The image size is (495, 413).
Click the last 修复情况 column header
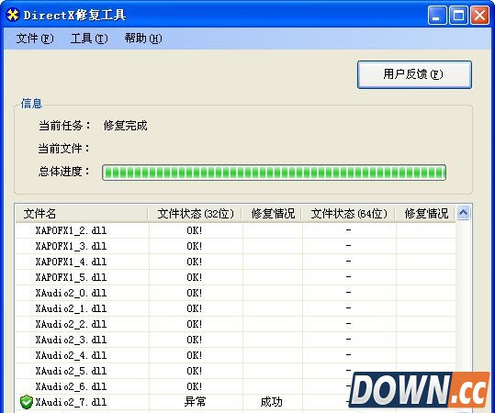426,214
